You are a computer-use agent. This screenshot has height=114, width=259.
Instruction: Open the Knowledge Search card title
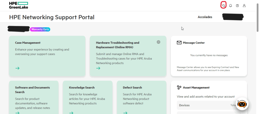pyautogui.click(x=82, y=88)
